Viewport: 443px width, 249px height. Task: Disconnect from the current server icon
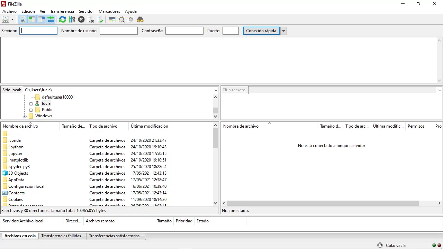(x=91, y=19)
